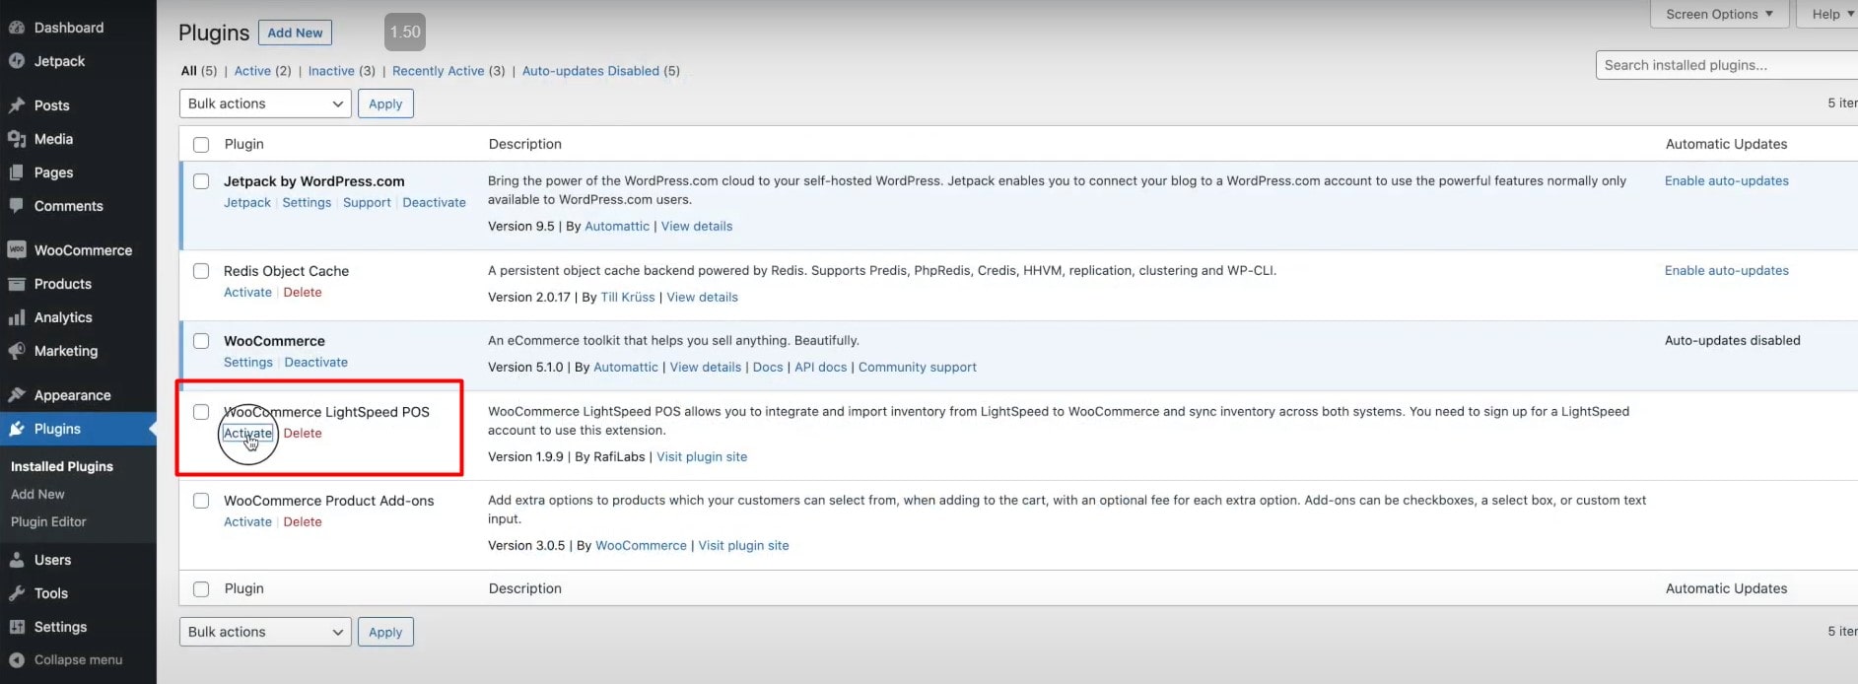1858x684 pixels.
Task: Select the WooCommerce LightSpeed POS checkbox
Action: tap(201, 412)
